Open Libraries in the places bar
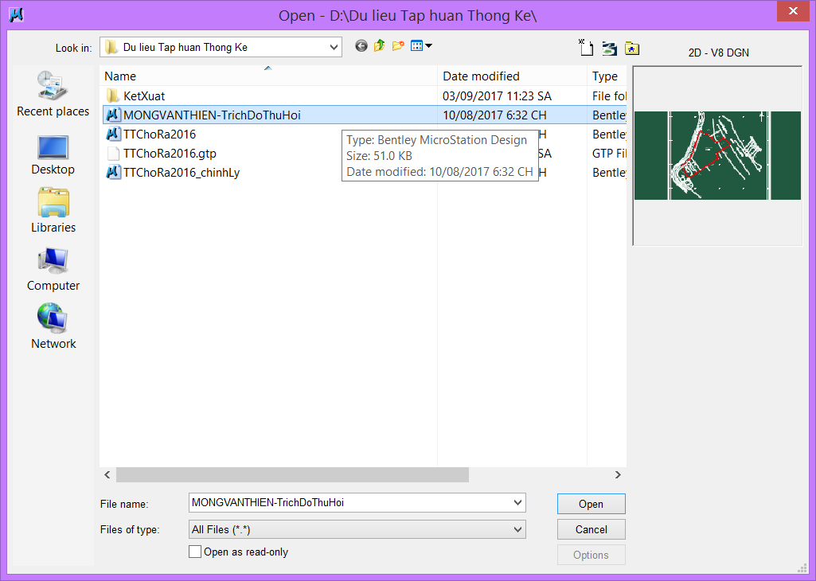 (53, 211)
